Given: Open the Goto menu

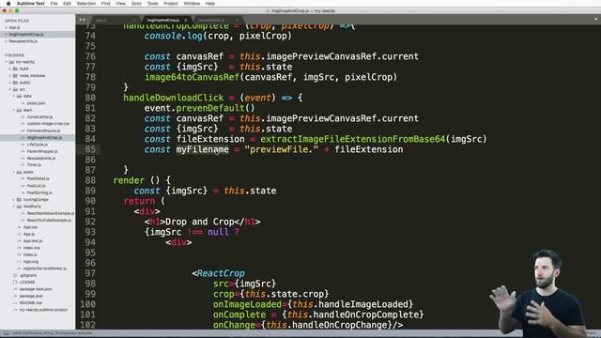Looking at the screenshot, I should (x=136, y=4).
